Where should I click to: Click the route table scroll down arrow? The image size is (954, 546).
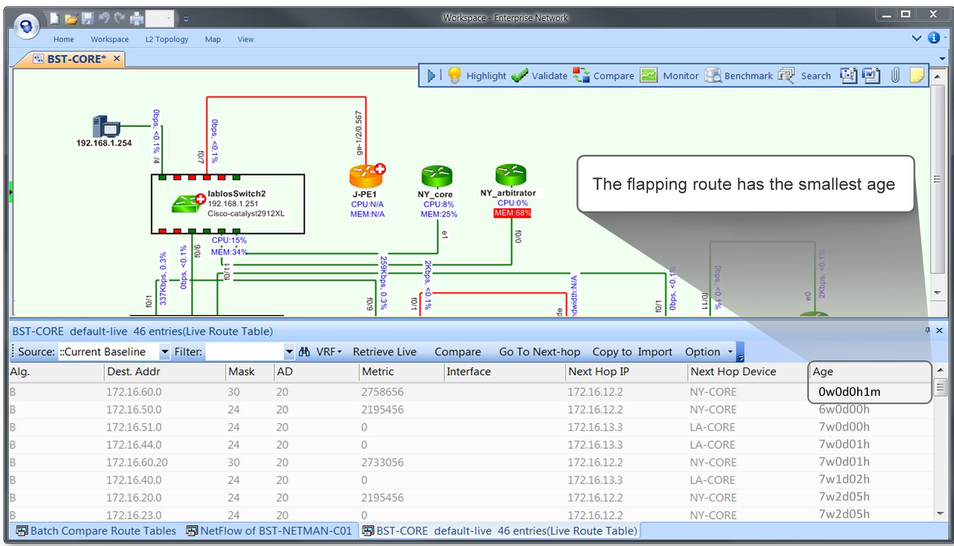(940, 513)
